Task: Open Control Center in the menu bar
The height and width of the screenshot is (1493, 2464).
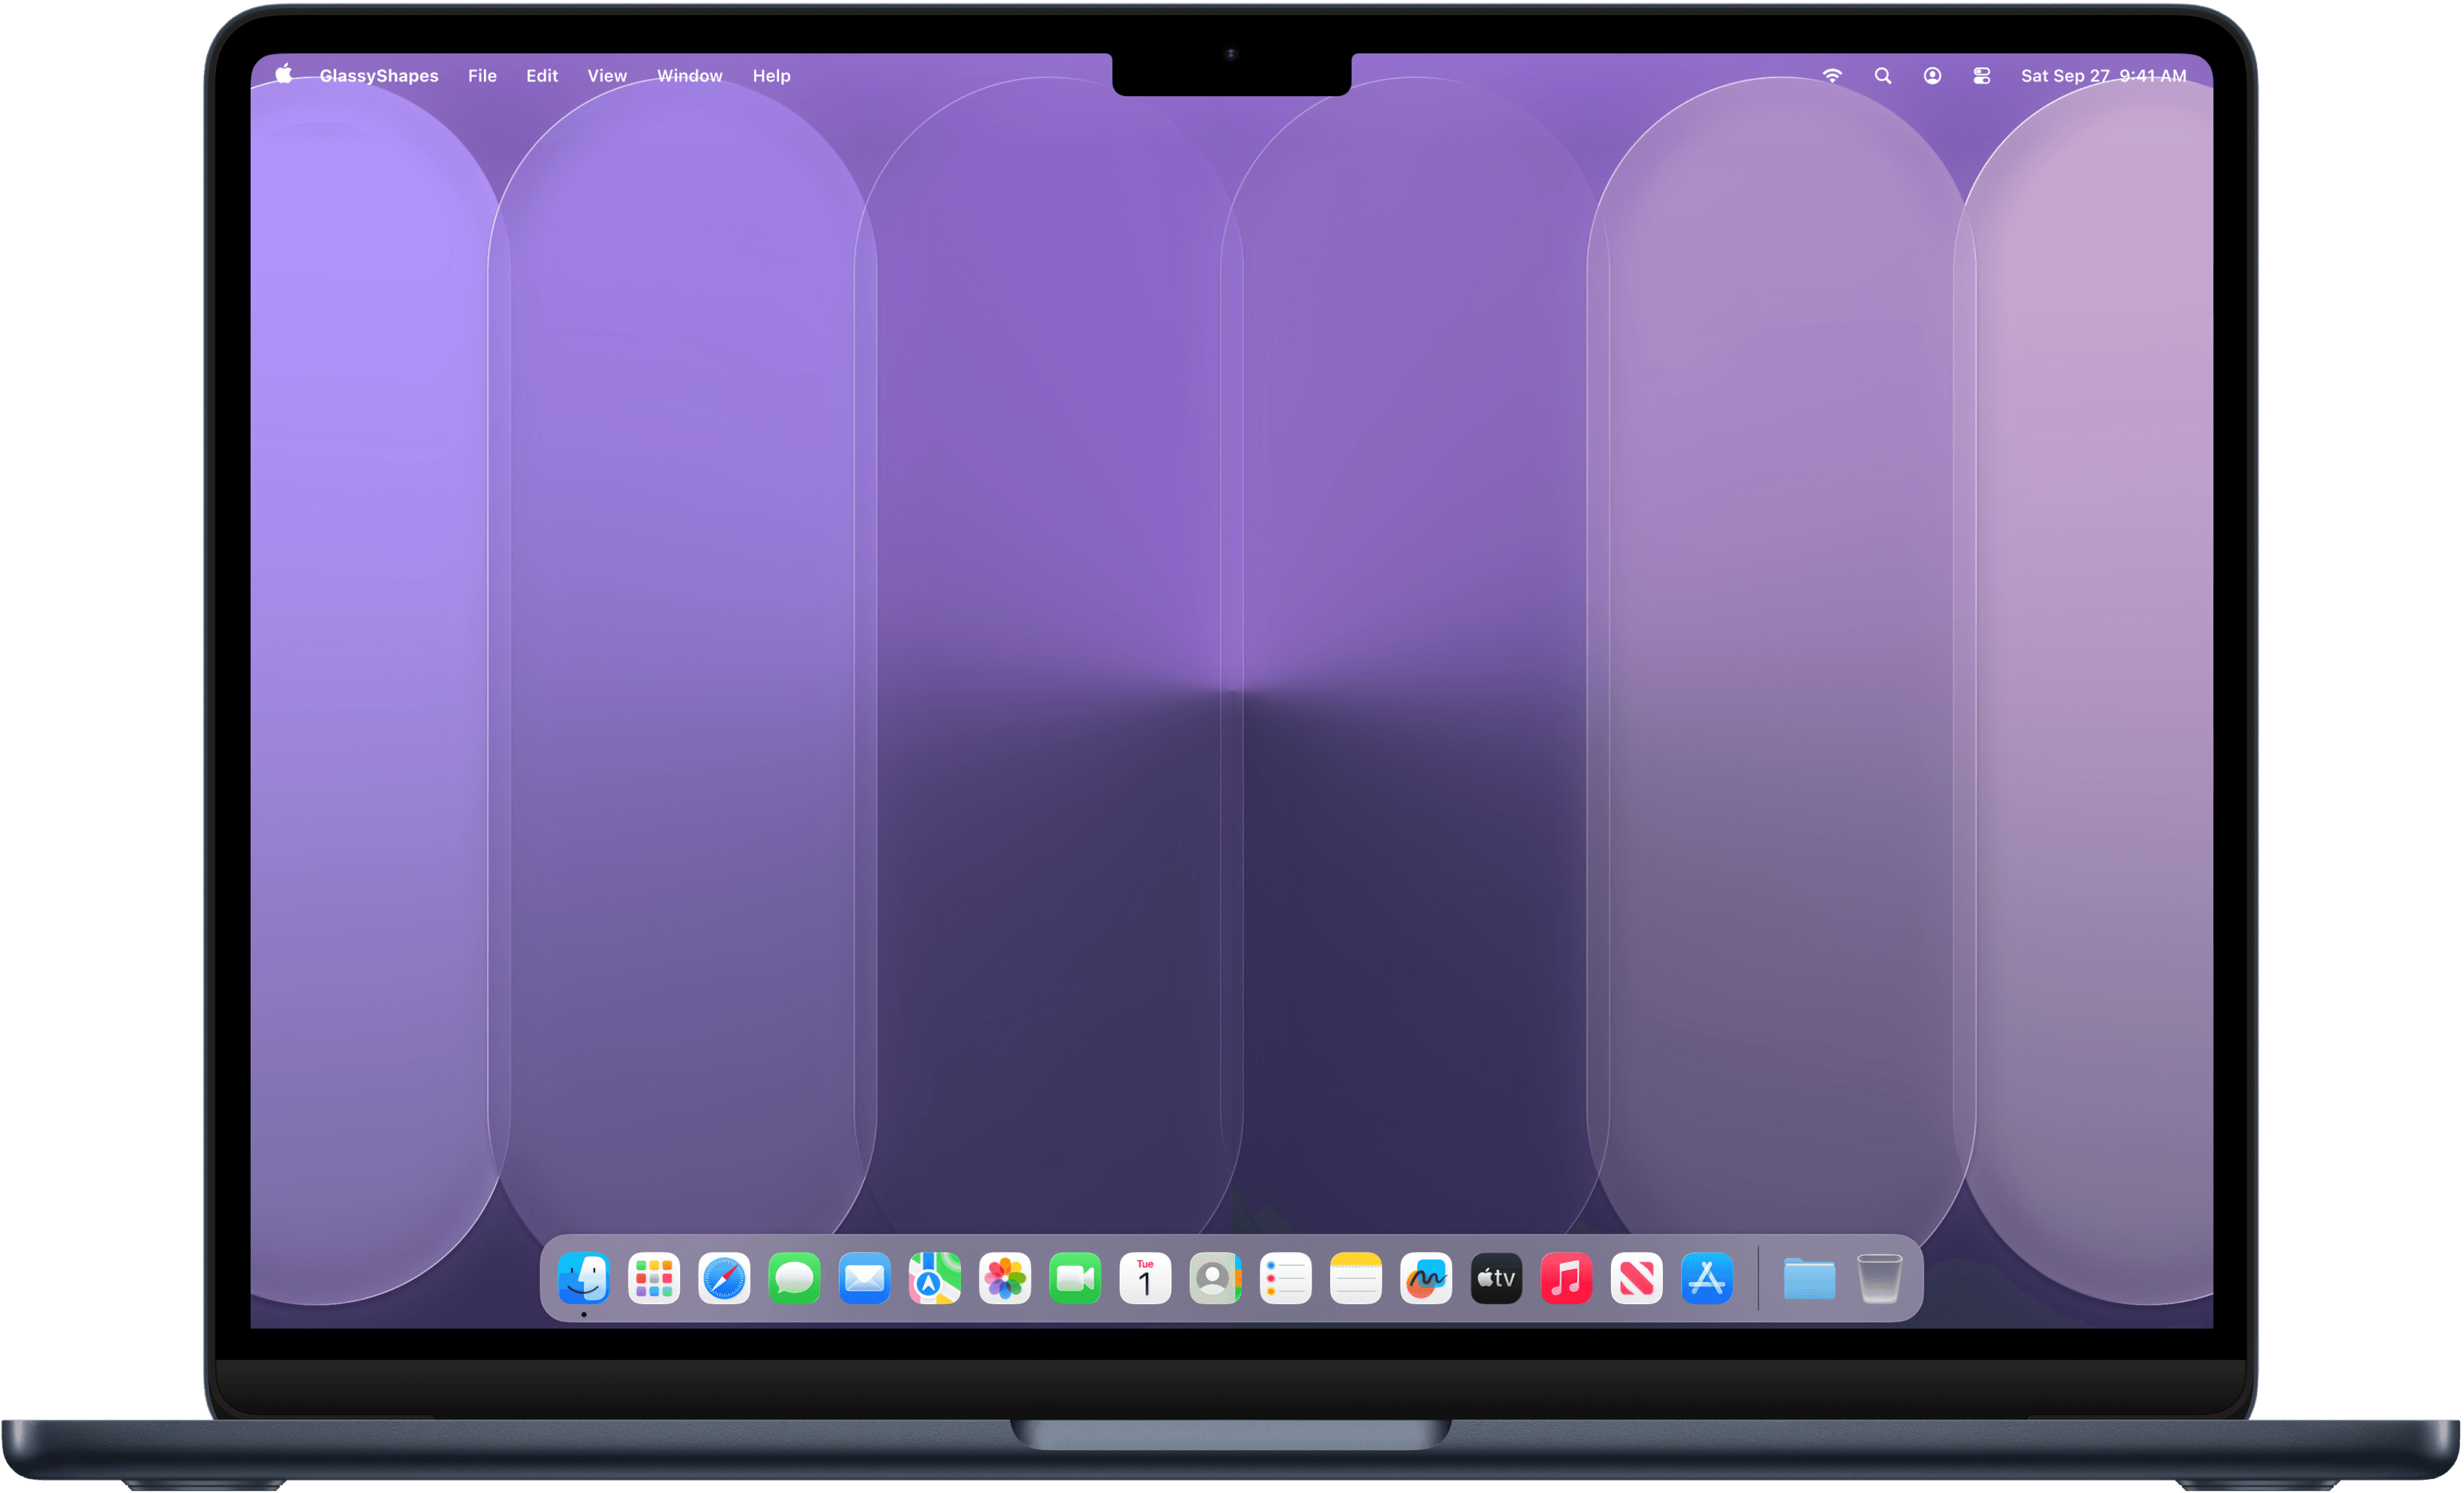Action: (x=1981, y=75)
